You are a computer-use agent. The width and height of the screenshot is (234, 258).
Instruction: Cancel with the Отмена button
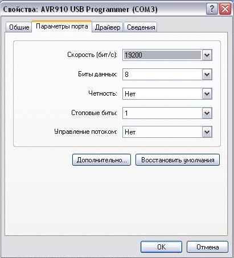(x=207, y=247)
